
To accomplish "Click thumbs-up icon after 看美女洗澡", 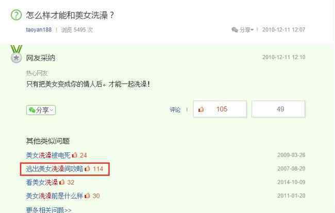I will (62, 182).
